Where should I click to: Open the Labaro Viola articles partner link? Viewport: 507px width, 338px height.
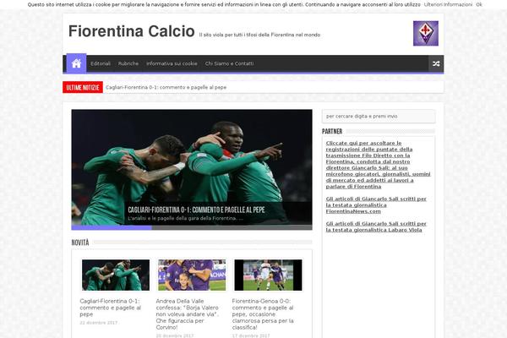pyautogui.click(x=376, y=226)
